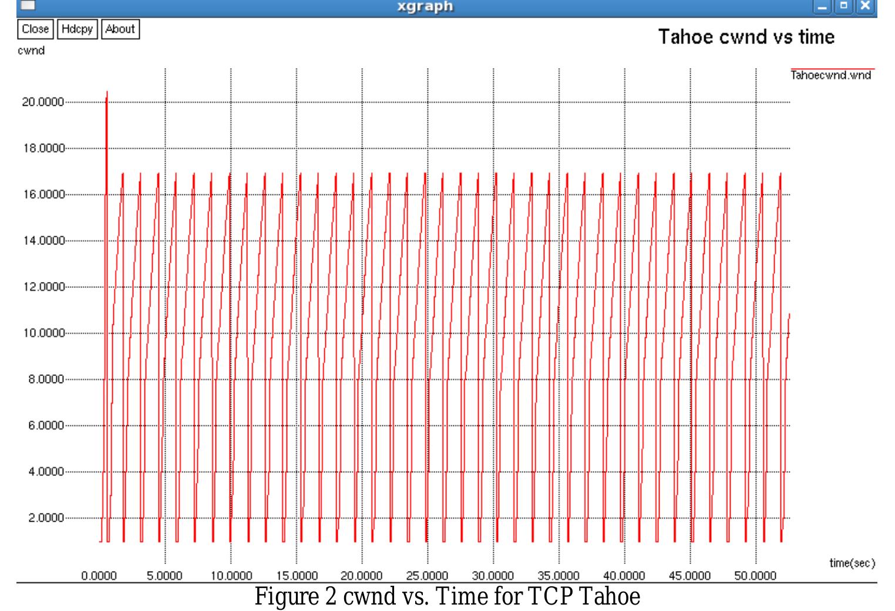This screenshot has height=611, width=895.
Task: Click the 'cwnd' y-axis label
Action: tap(31, 51)
